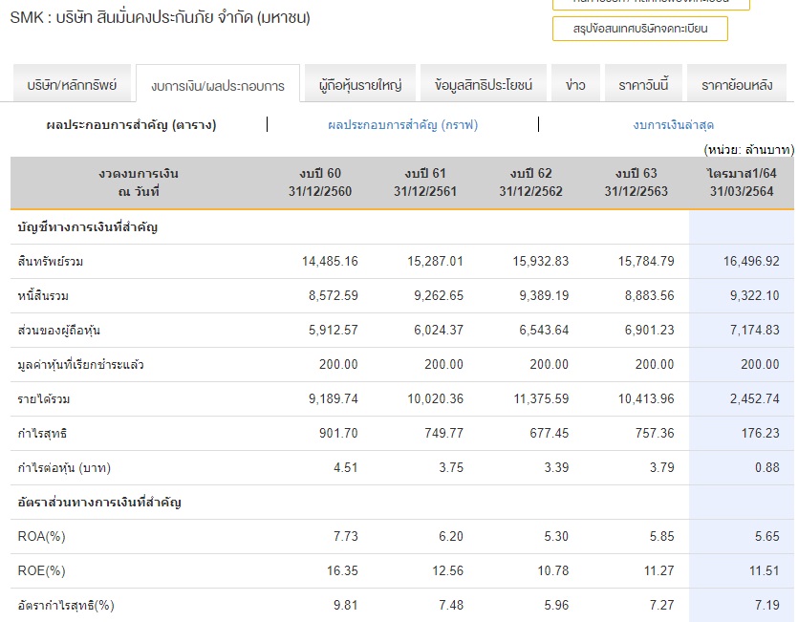View the ราคาวันนี้ tab
The height and width of the screenshot is (622, 798).
643,85
